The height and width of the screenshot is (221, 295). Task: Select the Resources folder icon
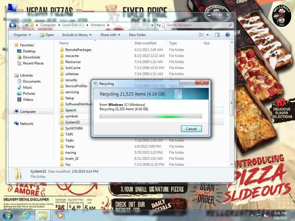point(62,62)
